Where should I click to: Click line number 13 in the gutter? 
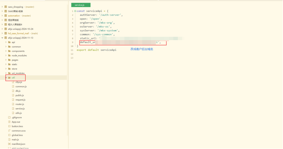(x=72, y=58)
